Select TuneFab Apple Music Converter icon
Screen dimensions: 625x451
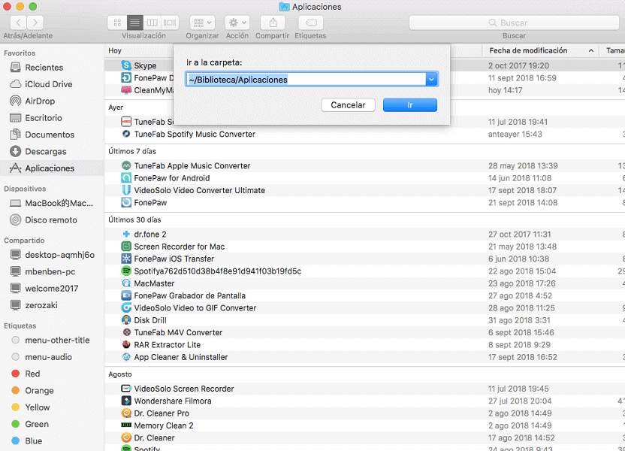(126, 165)
